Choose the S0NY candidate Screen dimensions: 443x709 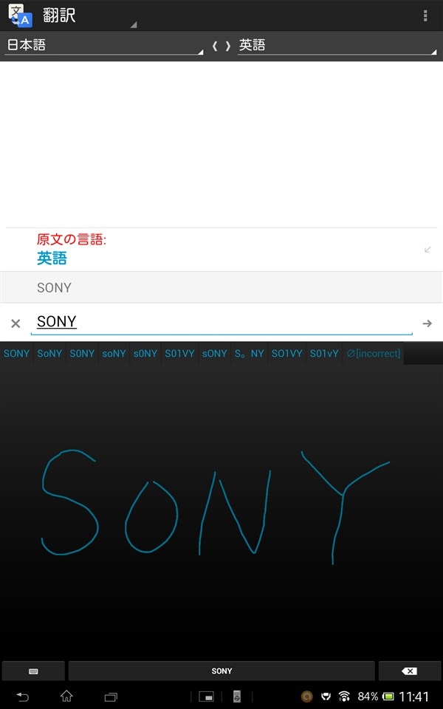pyautogui.click(x=82, y=354)
